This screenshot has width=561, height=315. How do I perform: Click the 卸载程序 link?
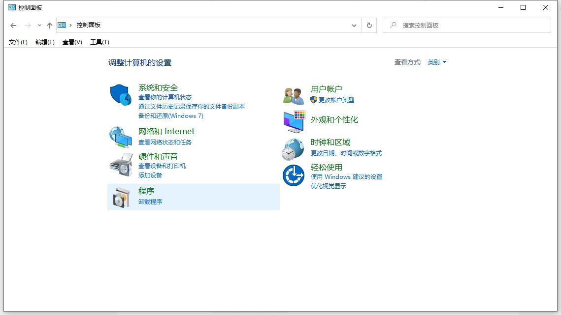150,201
